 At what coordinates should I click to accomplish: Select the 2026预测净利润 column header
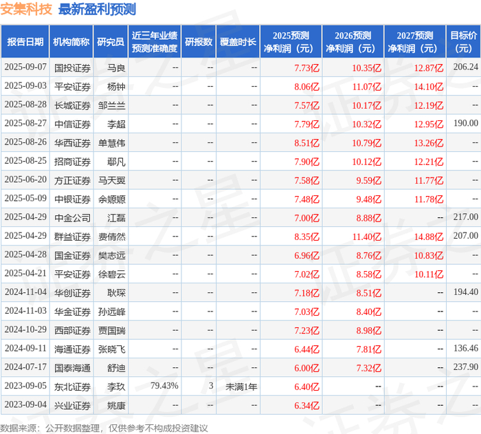point(353,42)
